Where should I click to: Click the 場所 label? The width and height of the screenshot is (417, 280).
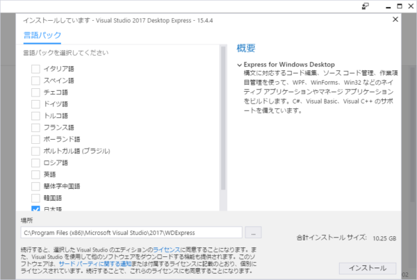click(x=26, y=220)
